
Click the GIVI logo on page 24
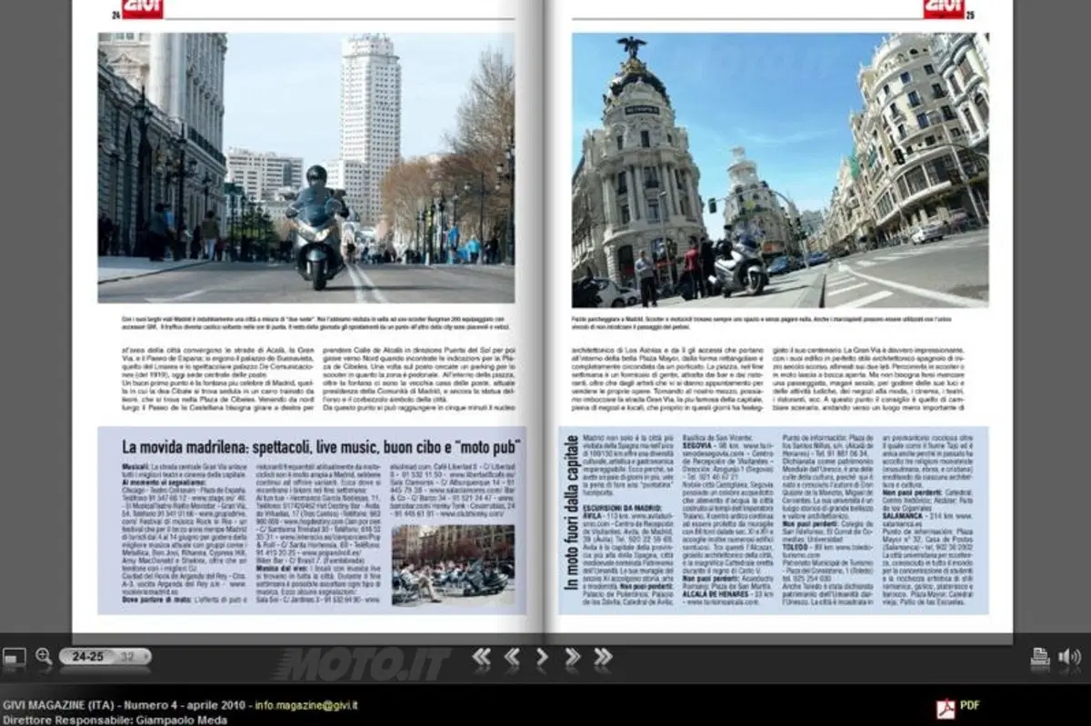143,8
